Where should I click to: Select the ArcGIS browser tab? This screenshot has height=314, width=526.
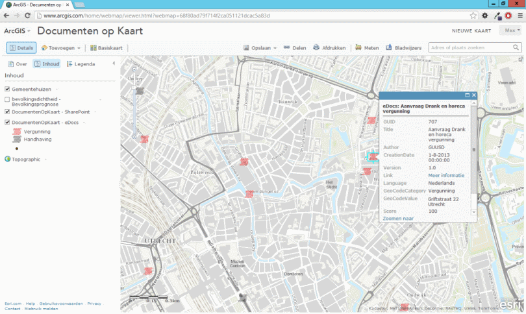click(x=37, y=5)
